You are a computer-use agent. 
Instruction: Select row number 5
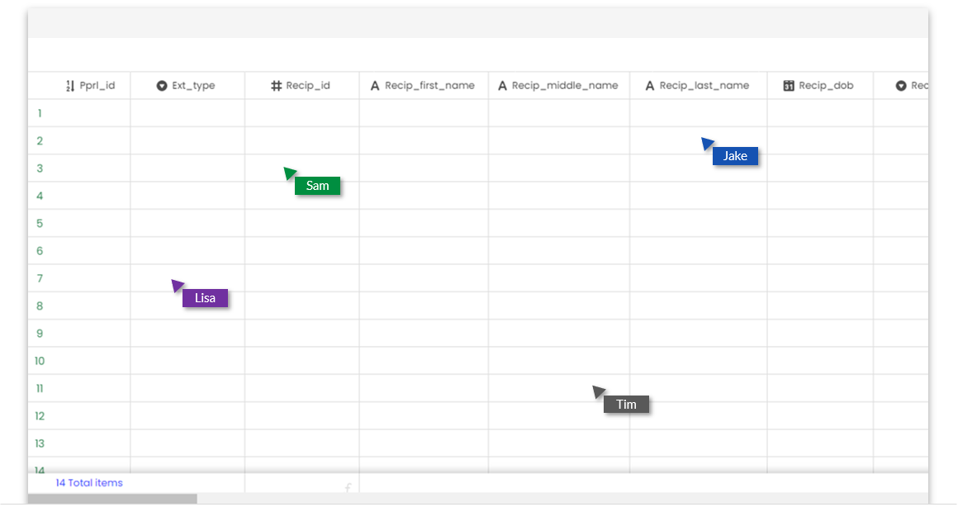[x=39, y=223]
